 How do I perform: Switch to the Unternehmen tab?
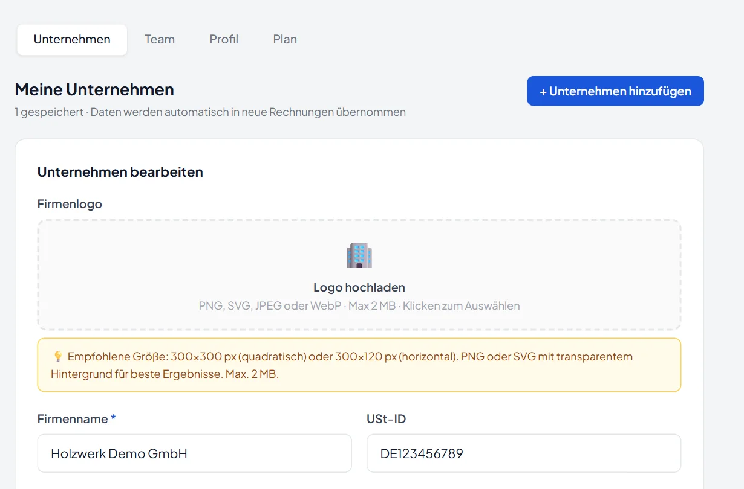click(x=72, y=40)
